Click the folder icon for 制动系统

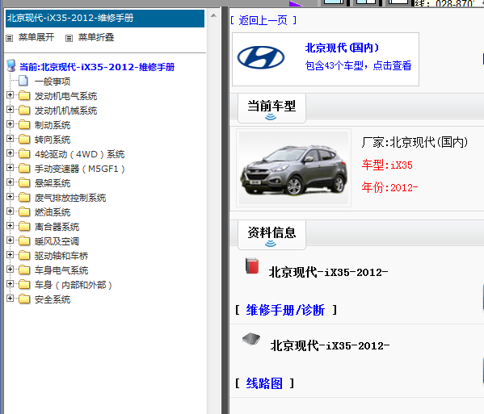pos(24,125)
